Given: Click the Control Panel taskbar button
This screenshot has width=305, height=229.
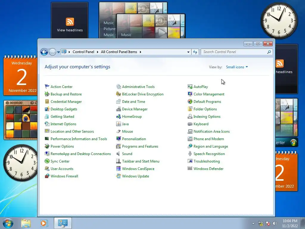Looking at the screenshot, I should pos(63,223).
